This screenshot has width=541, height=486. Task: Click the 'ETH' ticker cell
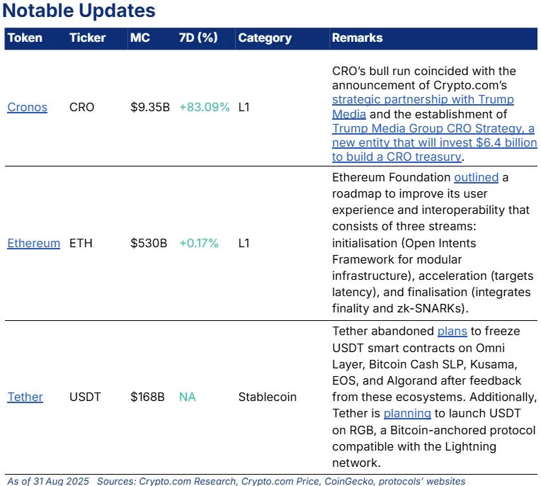coord(81,243)
